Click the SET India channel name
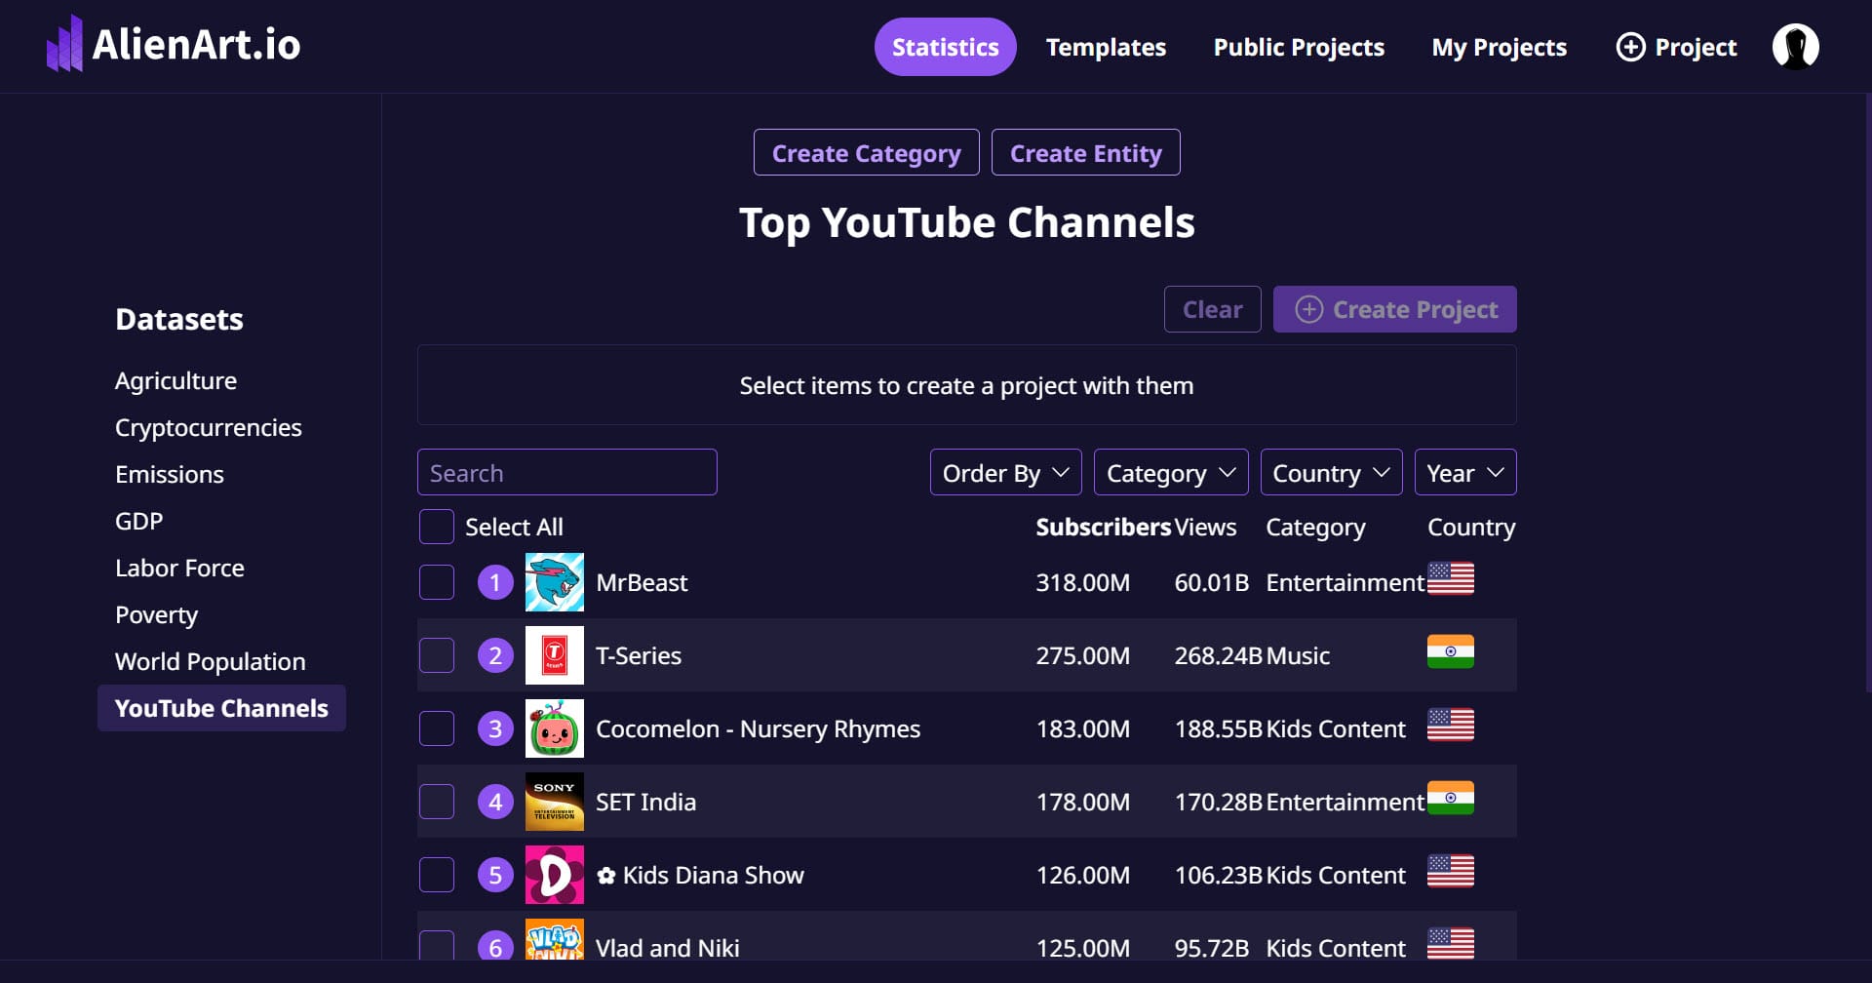Image resolution: width=1872 pixels, height=983 pixels. coord(645,802)
